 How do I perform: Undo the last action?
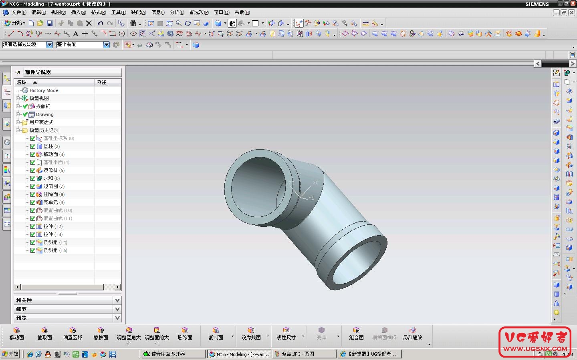point(100,23)
